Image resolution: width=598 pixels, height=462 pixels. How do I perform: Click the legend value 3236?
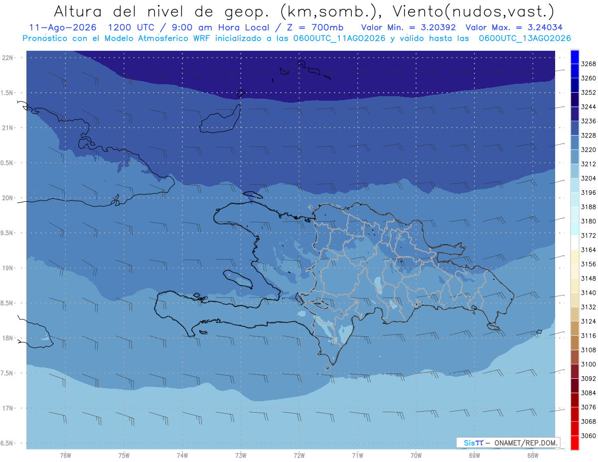point(589,121)
